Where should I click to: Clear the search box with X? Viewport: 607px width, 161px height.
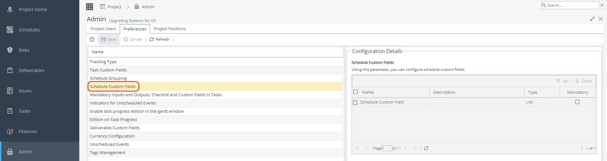602,5
